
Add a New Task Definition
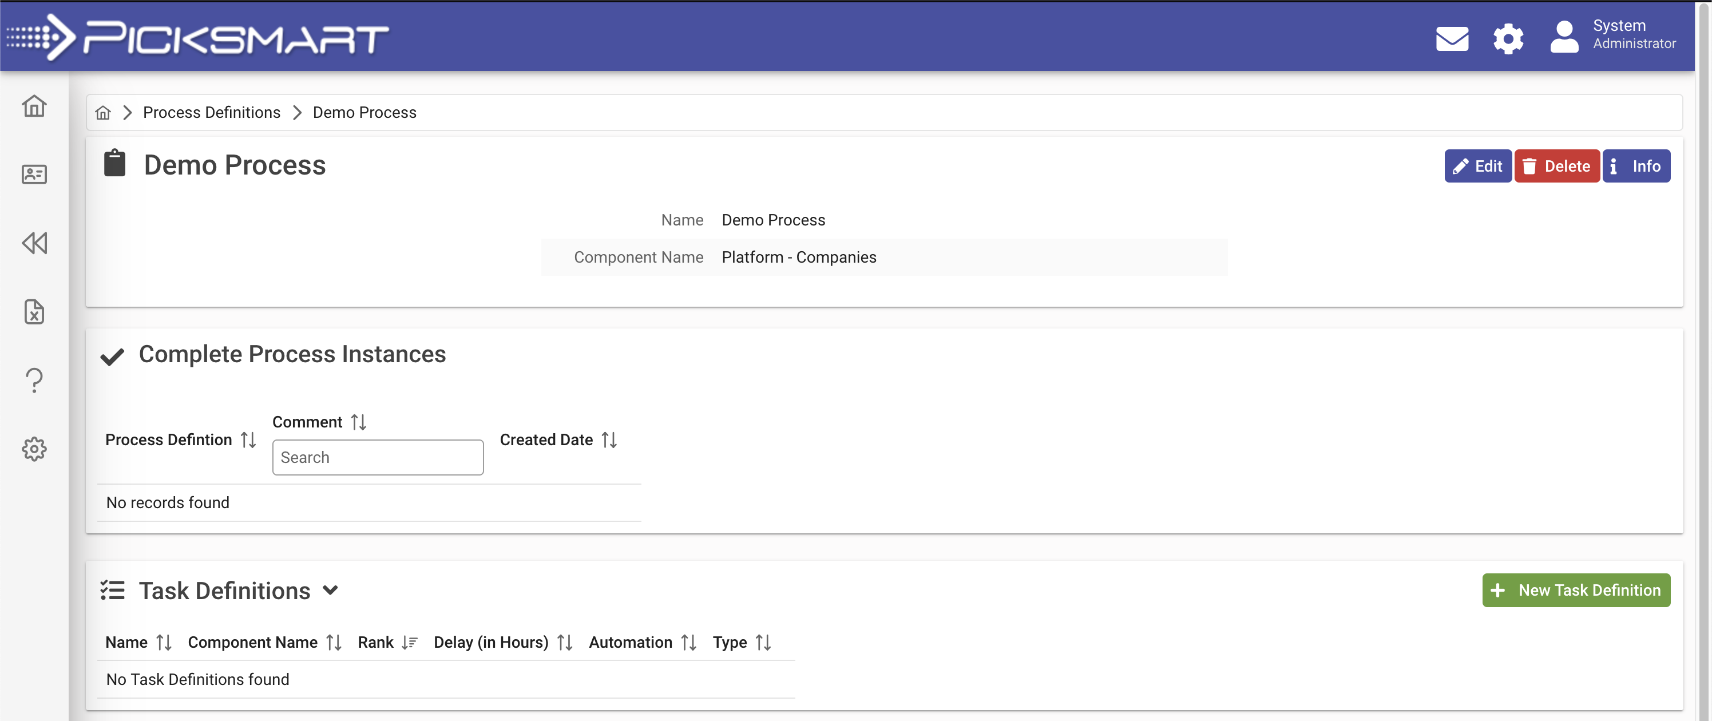pyautogui.click(x=1576, y=590)
